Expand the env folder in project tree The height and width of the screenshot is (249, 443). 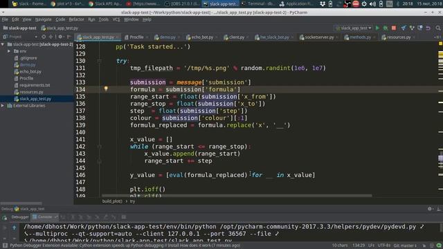pyautogui.click(x=9, y=51)
